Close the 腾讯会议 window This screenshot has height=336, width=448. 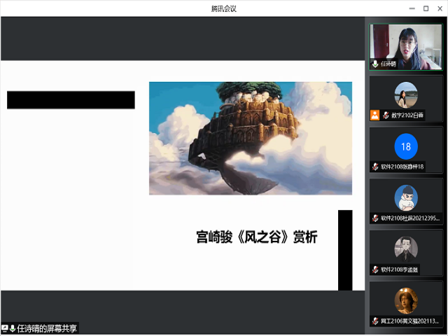[440, 8]
